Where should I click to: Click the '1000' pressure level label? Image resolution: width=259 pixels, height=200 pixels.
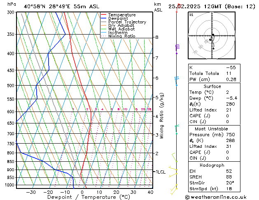11,185
